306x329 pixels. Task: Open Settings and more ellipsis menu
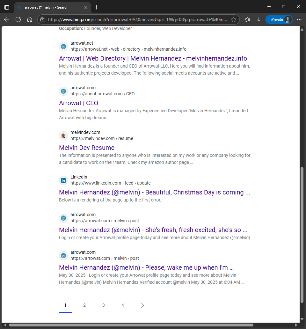coord(299,19)
